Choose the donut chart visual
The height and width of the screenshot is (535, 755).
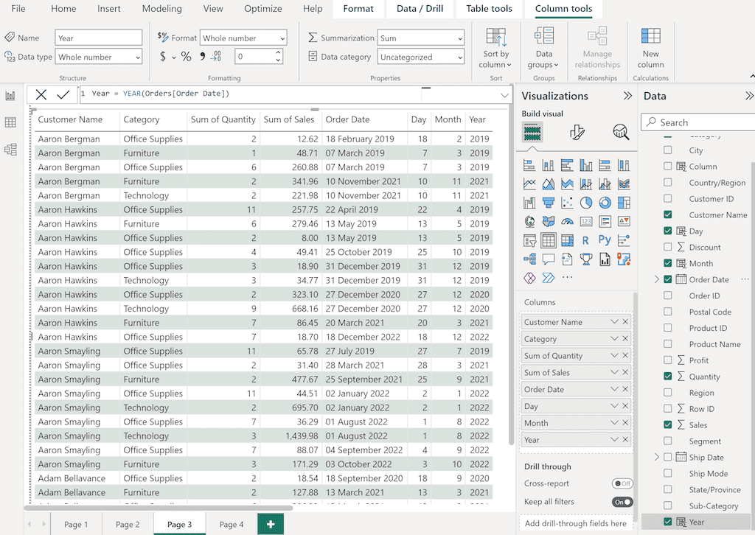[605, 203]
